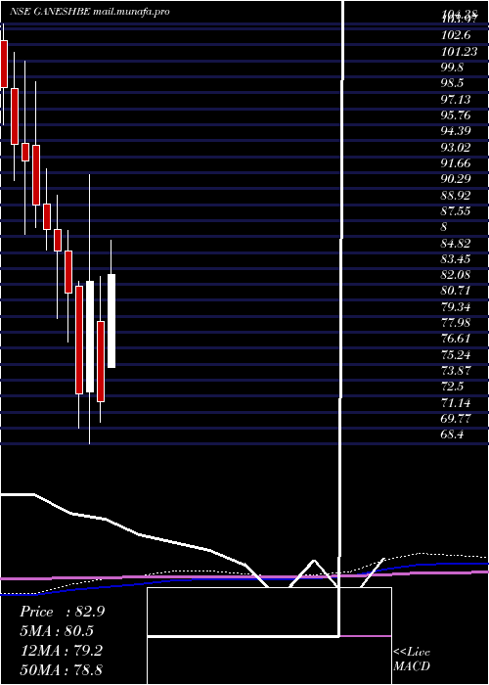Click the 95.76 price axis label

tap(456, 115)
